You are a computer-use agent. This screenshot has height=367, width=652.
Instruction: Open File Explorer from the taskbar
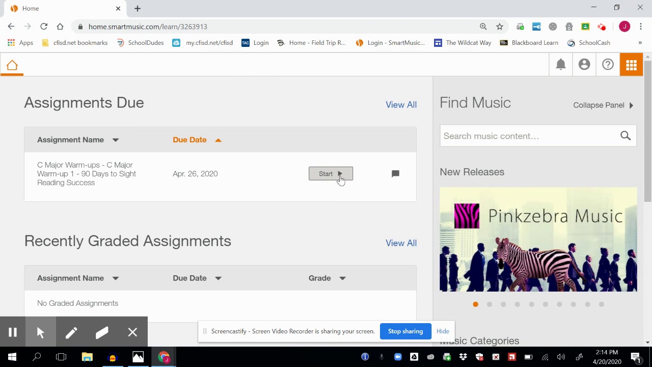pyautogui.click(x=87, y=357)
